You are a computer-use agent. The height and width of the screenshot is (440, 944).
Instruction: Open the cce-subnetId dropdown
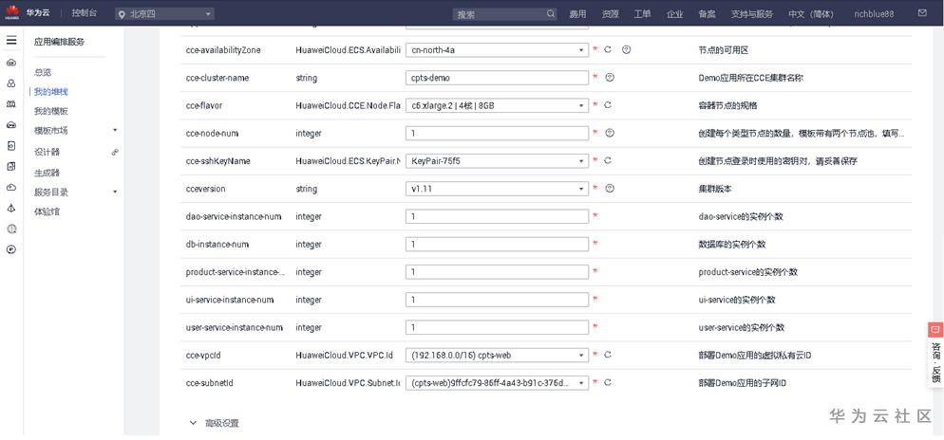pyautogui.click(x=498, y=382)
